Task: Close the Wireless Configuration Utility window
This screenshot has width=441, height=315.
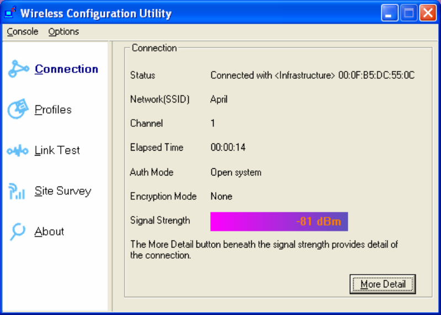Action: point(427,13)
